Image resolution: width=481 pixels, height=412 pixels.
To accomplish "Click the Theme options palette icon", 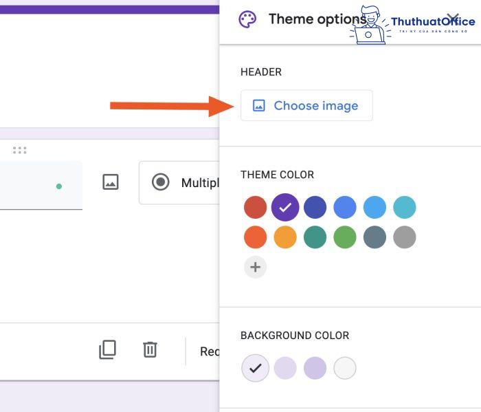I will point(247,19).
